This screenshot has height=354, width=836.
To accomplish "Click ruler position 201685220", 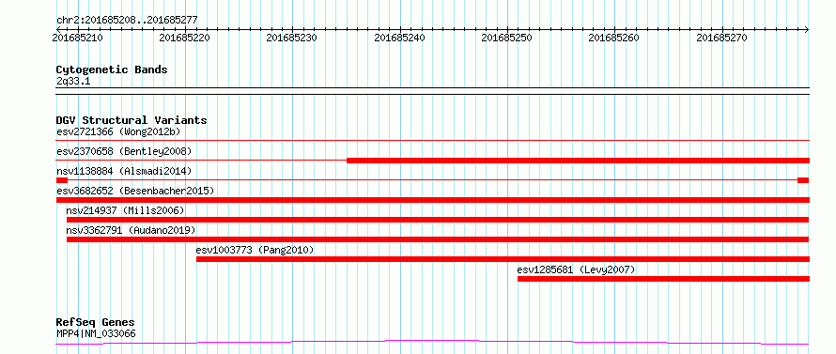I will pos(184,38).
